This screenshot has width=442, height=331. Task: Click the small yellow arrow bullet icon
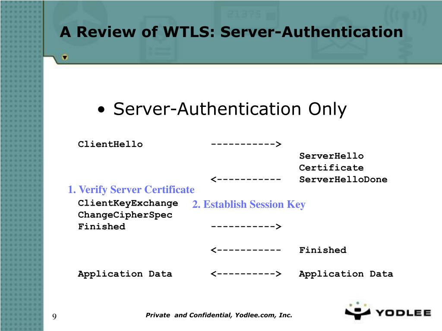pos(65,57)
